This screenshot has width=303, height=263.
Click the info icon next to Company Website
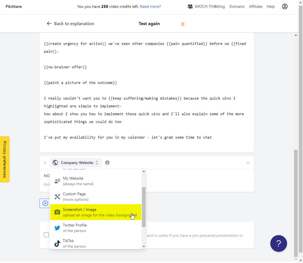pos(107,163)
